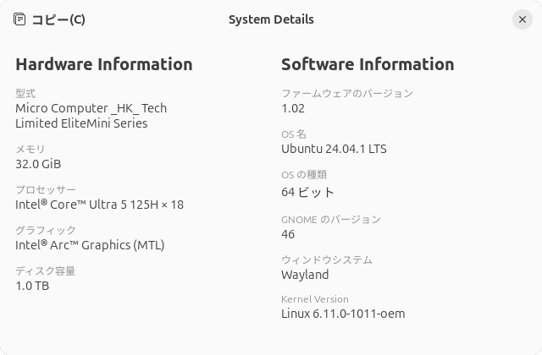The image size is (542, 355).
Task: Click the メモリ label
Action: pos(30,149)
